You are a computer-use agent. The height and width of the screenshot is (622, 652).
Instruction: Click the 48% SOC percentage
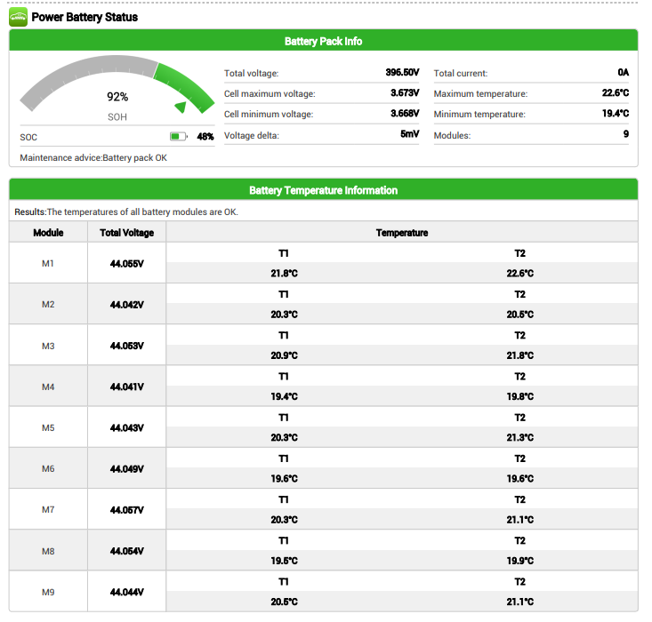[205, 136]
